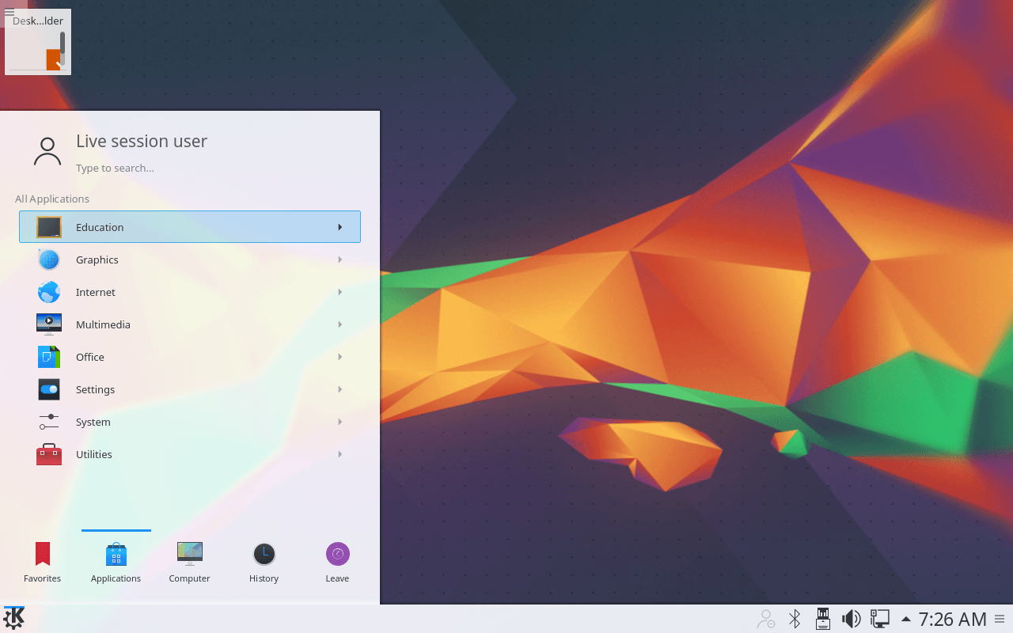Viewport: 1013px width, 633px height.
Task: Click the Utilities toolbox icon
Action: click(x=49, y=454)
